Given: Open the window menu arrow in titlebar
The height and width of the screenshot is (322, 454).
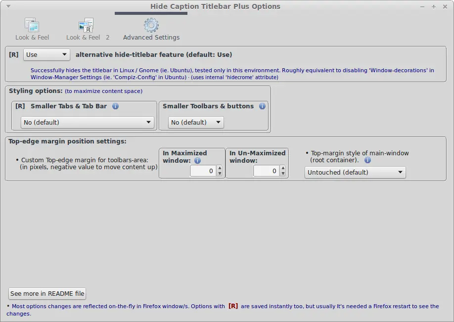Looking at the screenshot, I should [x=8, y=6].
